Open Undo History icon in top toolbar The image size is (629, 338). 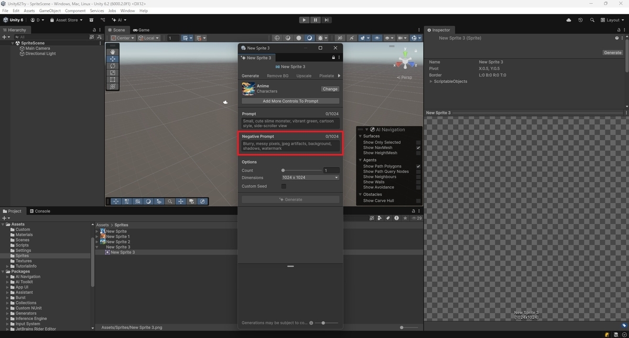point(580,20)
